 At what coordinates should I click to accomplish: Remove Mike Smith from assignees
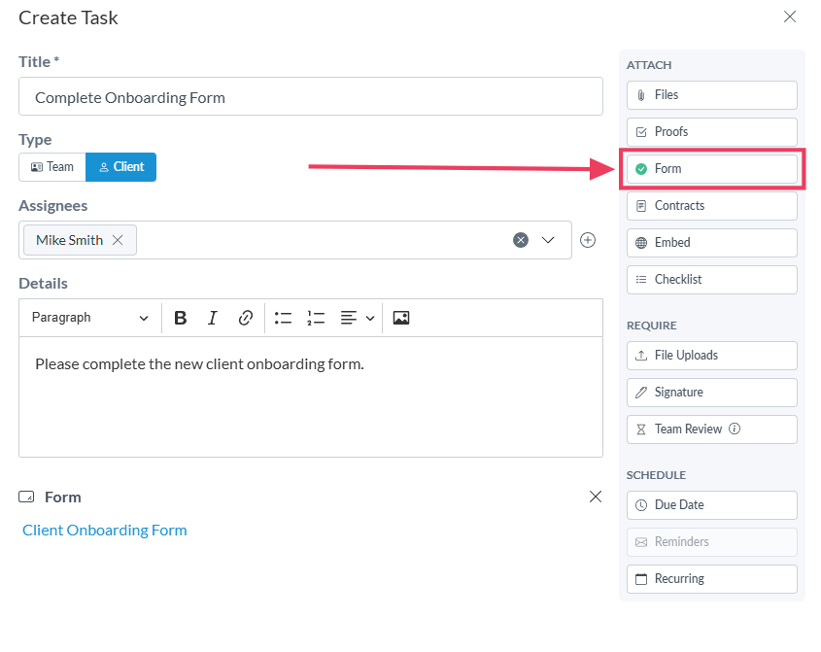[118, 240]
